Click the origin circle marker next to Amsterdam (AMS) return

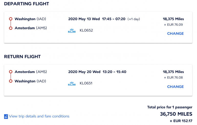point(11,72)
